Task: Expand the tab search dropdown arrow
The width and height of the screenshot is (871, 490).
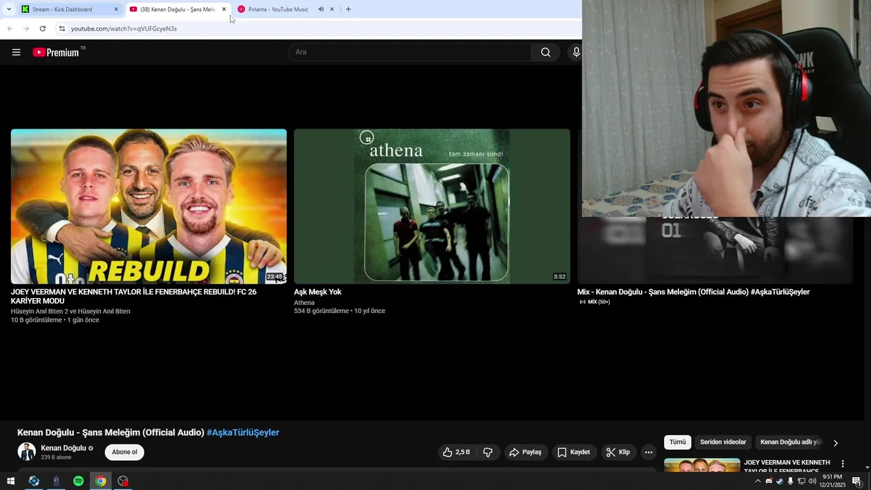Action: click(x=9, y=10)
